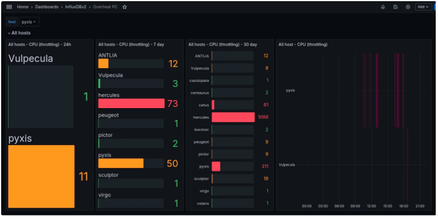This screenshot has width=438, height=219.
Task: Click the 24h throttling panel title
Action: click(x=40, y=45)
